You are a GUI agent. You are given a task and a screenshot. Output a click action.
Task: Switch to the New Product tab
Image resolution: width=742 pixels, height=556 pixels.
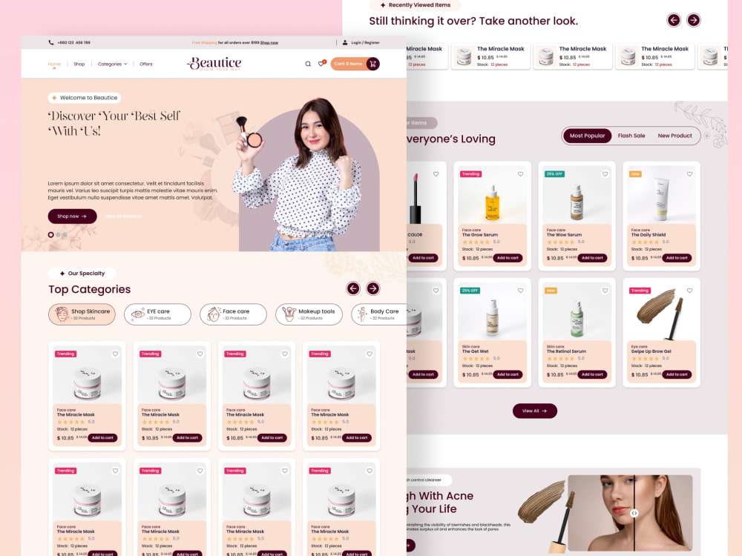[674, 136]
